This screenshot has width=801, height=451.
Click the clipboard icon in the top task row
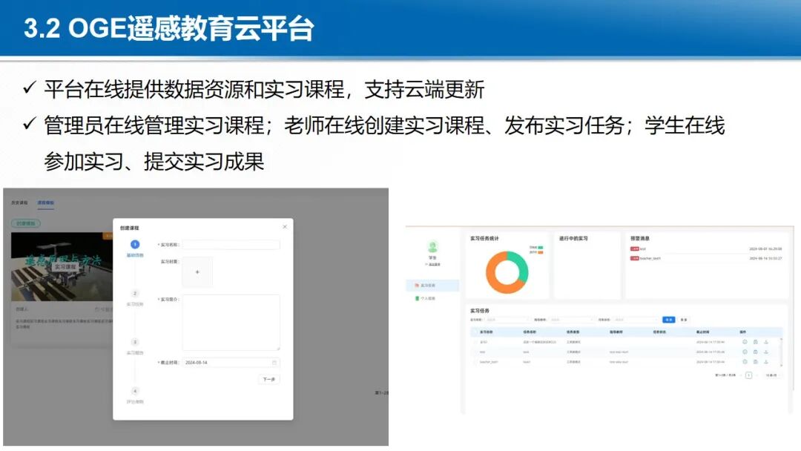point(756,342)
